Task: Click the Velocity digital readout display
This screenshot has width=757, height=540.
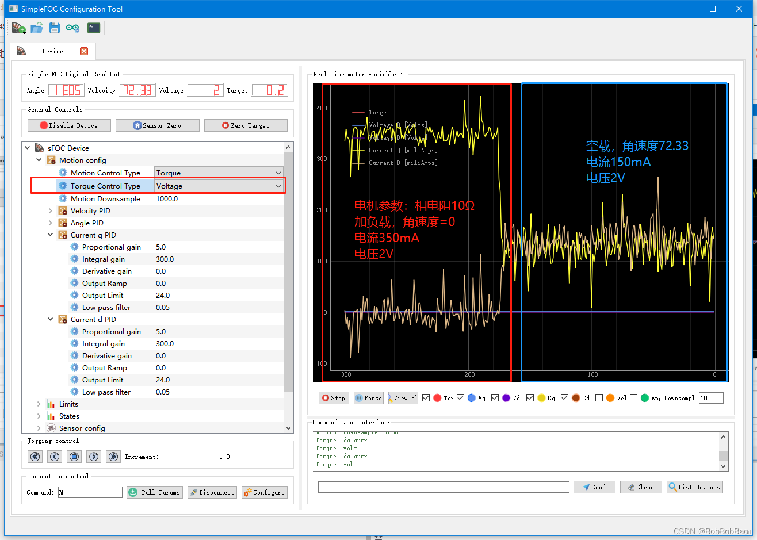Action: [x=137, y=90]
